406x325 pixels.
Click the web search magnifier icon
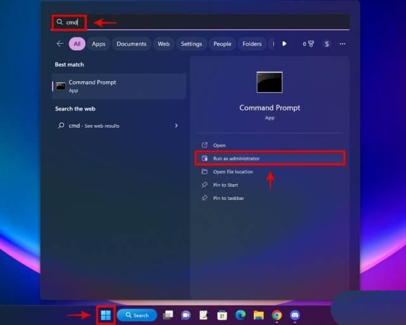tap(61, 126)
